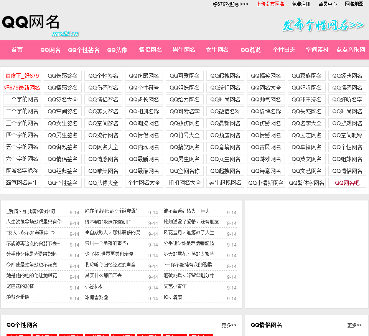Image resolution: width=369 pixels, height=336 pixels.
Task: Open 点点音乐网 navigation item
Action: point(351,50)
